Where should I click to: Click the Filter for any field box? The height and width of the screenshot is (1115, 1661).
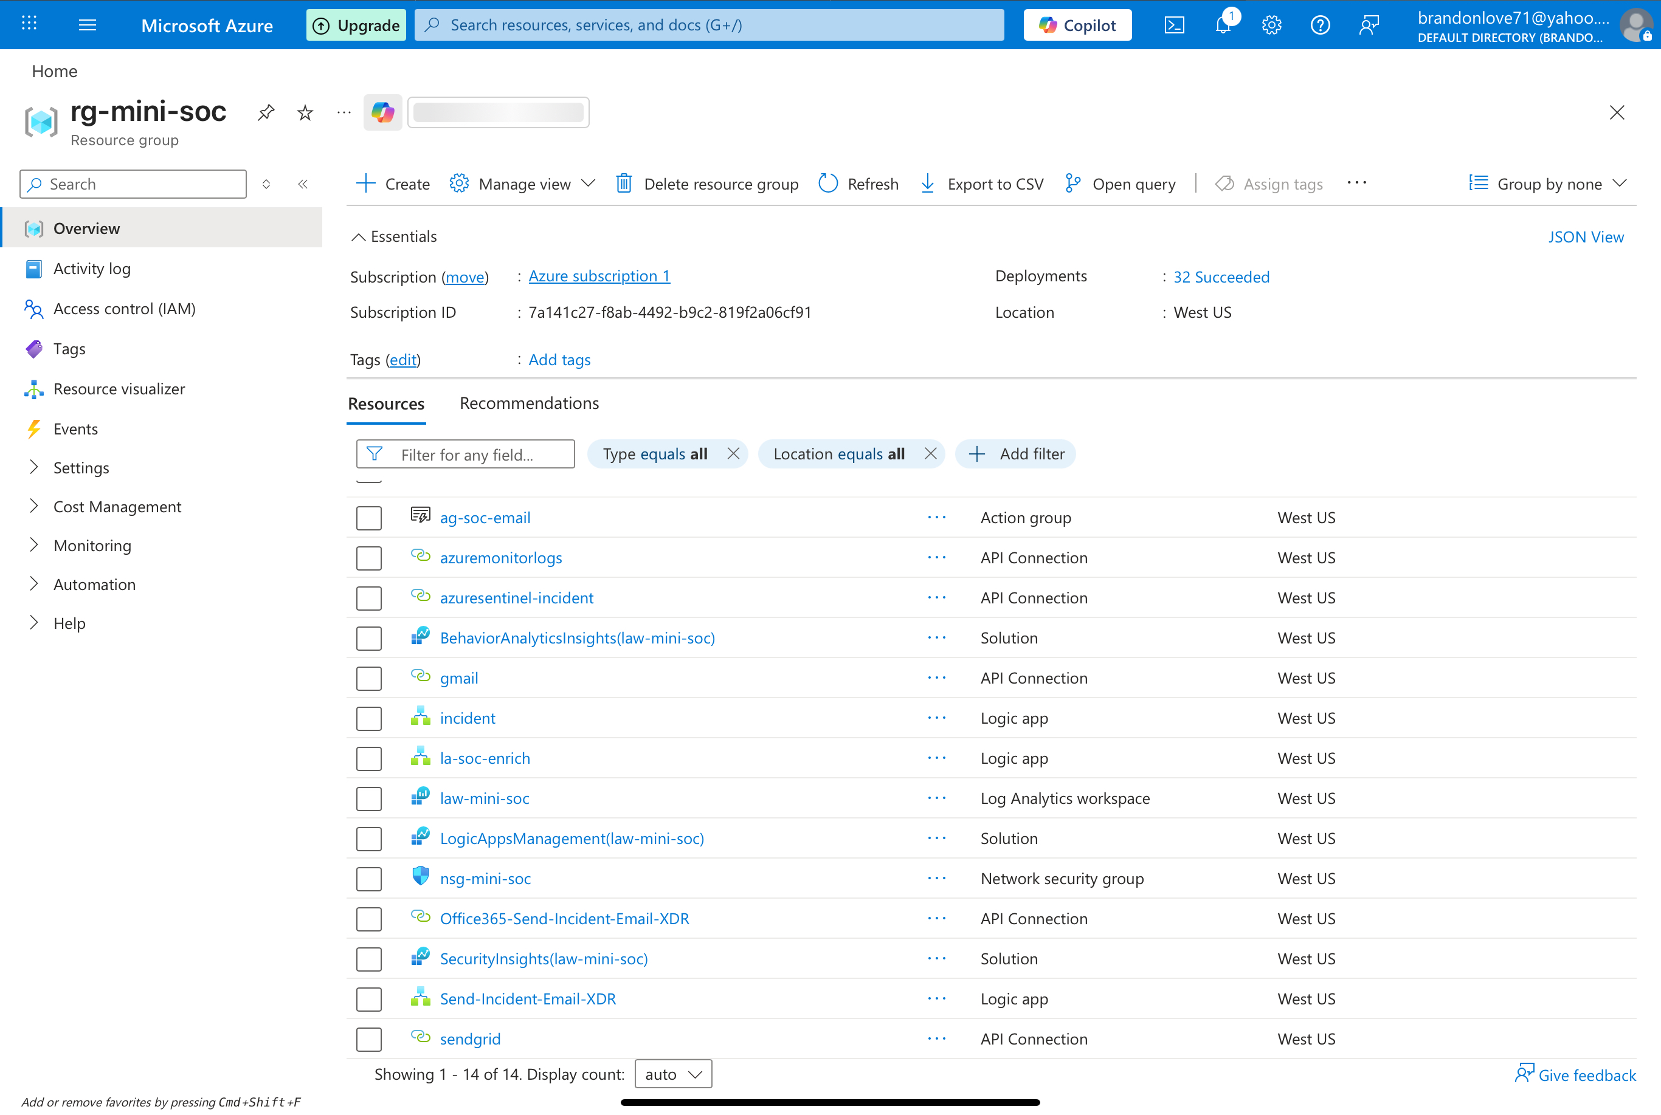pos(466,455)
